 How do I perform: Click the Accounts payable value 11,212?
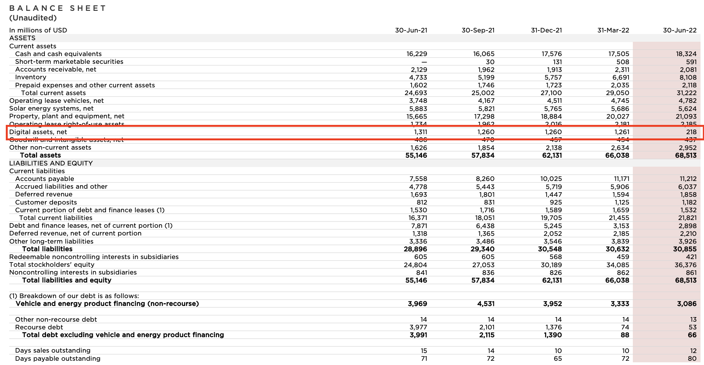688,179
